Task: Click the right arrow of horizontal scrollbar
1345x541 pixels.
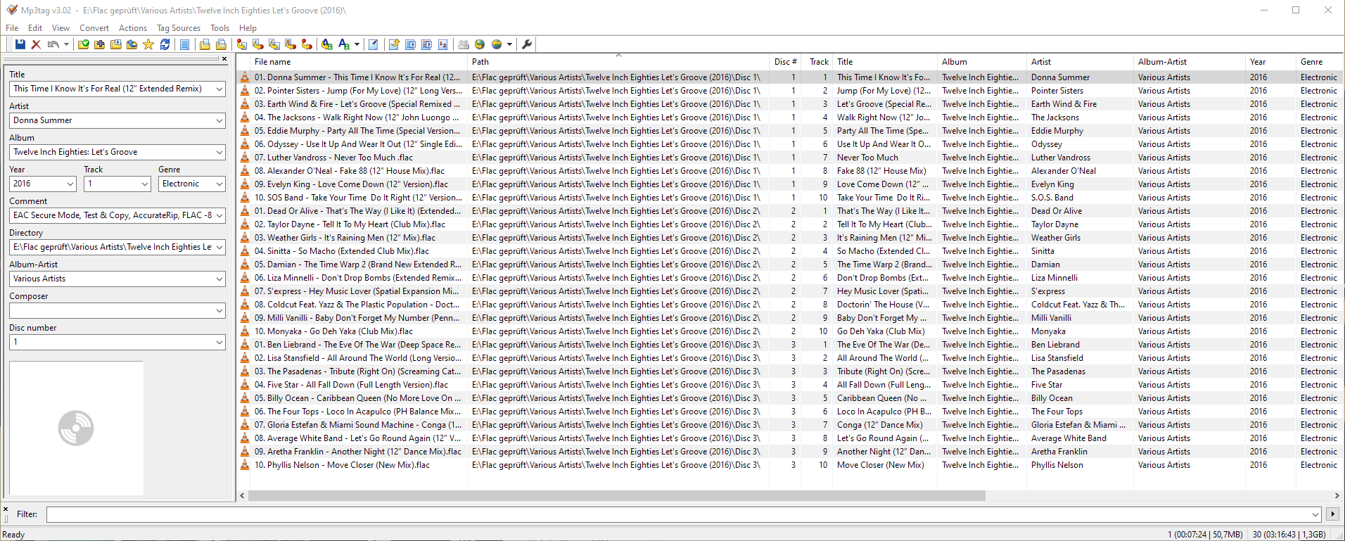Action: 1337,495
